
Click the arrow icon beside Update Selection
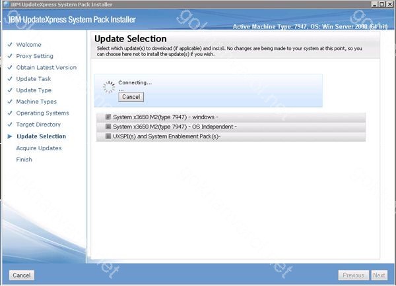9,136
